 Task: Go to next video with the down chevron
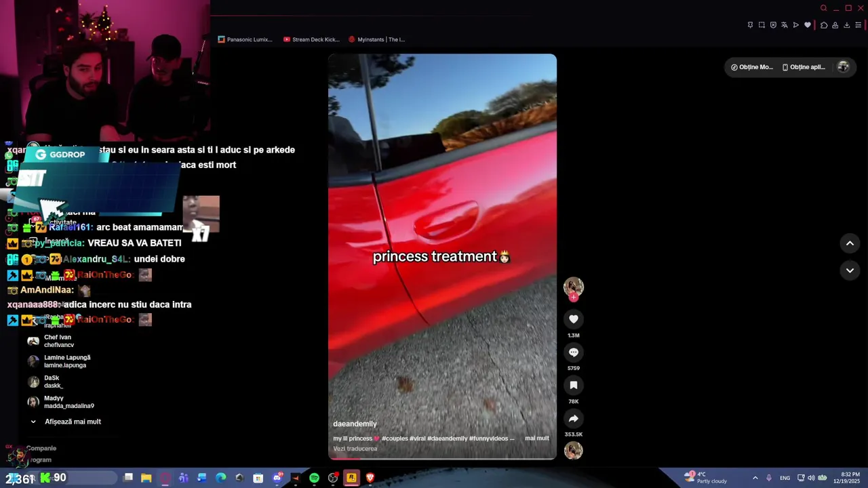point(850,270)
